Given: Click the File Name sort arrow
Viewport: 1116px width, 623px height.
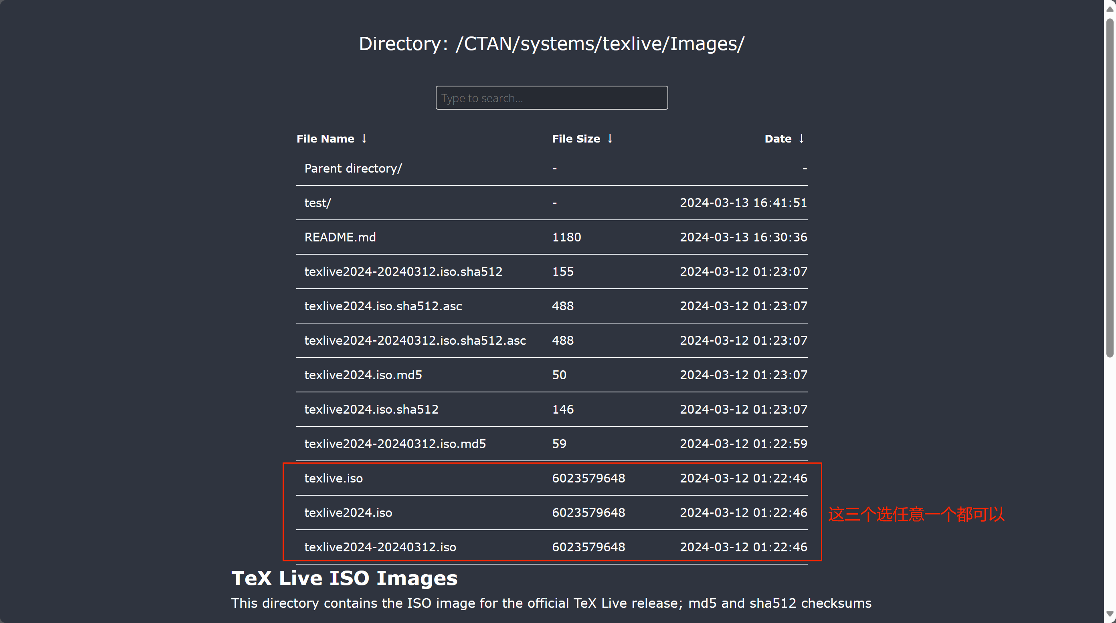Looking at the screenshot, I should tap(364, 139).
